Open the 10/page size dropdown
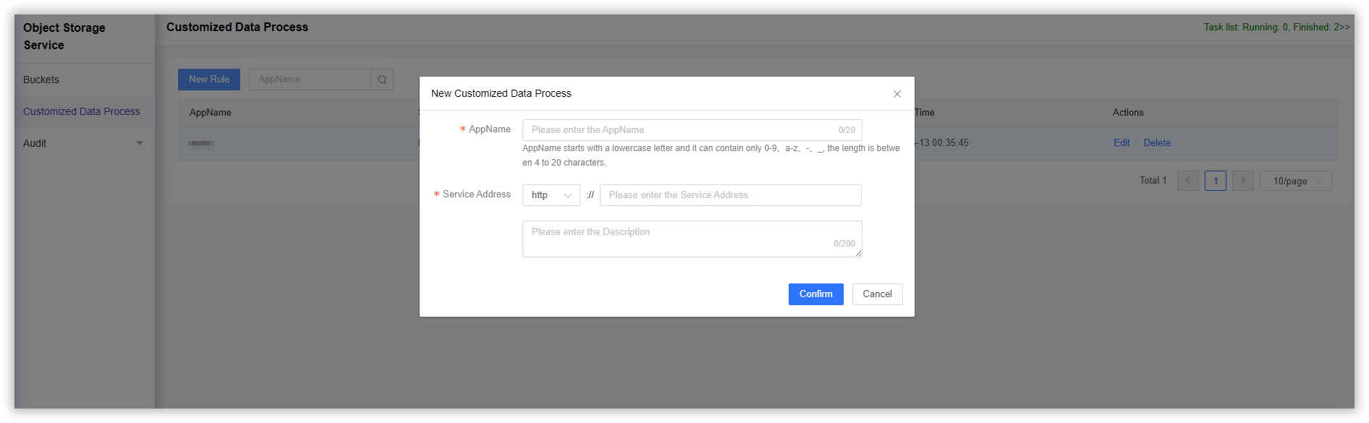 click(x=1295, y=181)
